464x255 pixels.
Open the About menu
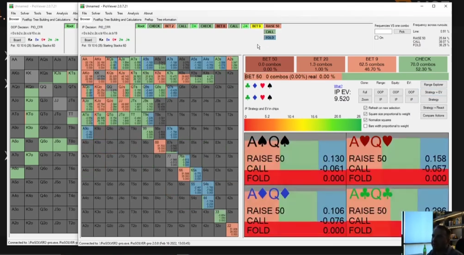[x=148, y=13]
